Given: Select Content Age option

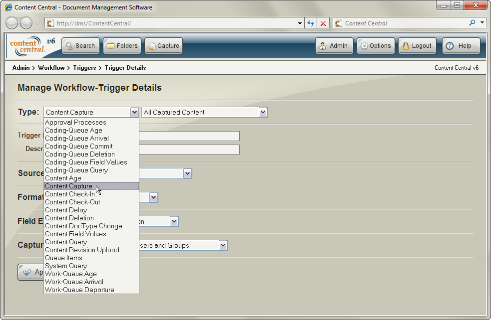Looking at the screenshot, I should [91, 178].
